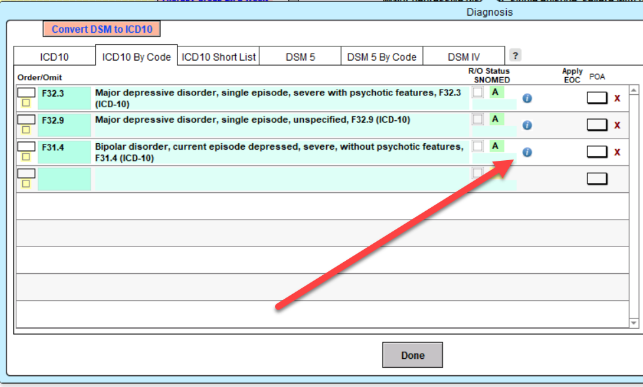The width and height of the screenshot is (643, 387).
Task: Switch to the ICD10 Short List tab
Action: pyautogui.click(x=219, y=57)
